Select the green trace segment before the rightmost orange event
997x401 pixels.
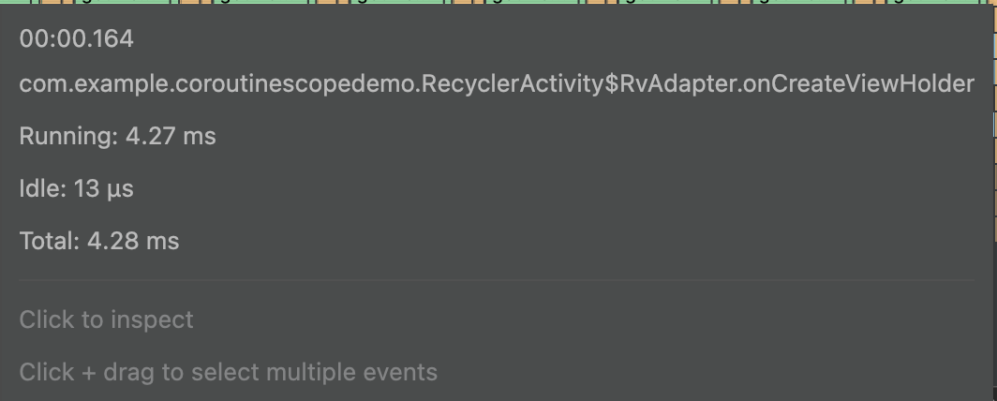coord(796,3)
